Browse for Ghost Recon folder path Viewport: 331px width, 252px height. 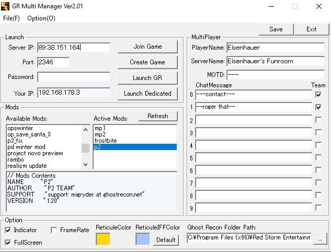tap(320, 238)
